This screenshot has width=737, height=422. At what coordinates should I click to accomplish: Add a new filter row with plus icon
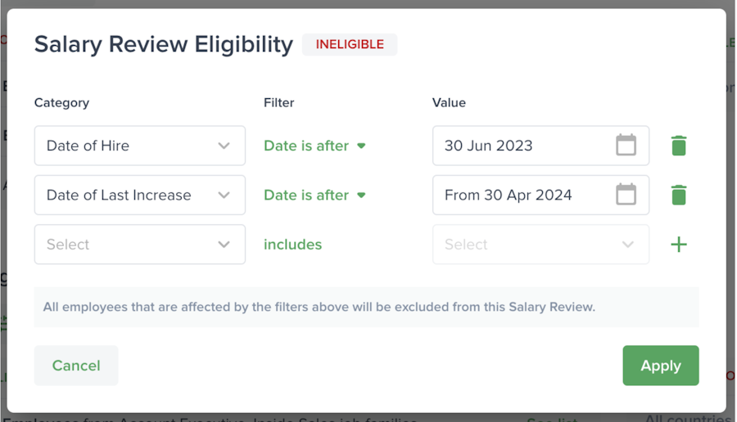(679, 245)
